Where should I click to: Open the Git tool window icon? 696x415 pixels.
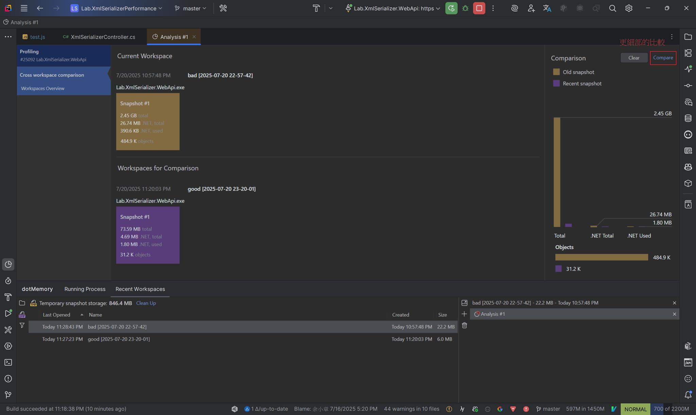(x=8, y=395)
